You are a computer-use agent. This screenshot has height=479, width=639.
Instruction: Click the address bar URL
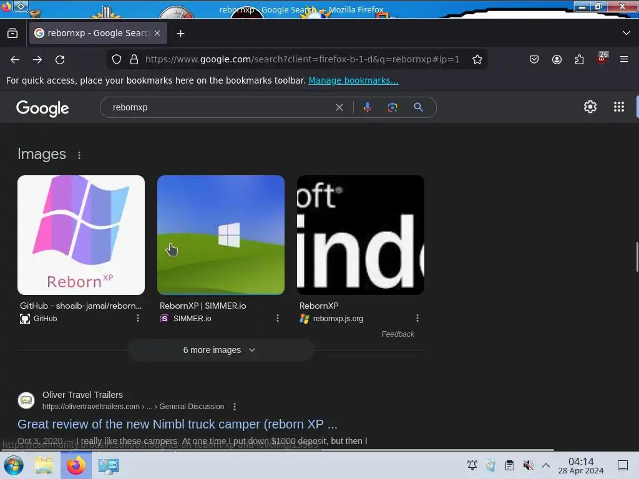point(302,59)
